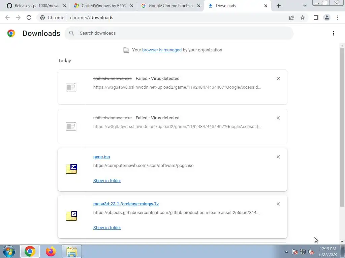Show mesa3d archive in folder

click(107, 227)
